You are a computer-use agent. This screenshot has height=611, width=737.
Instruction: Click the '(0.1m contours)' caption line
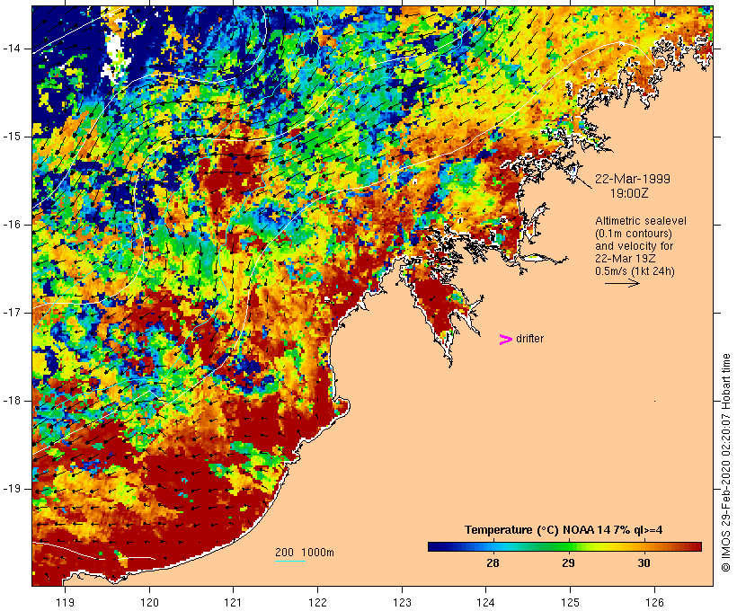point(634,234)
